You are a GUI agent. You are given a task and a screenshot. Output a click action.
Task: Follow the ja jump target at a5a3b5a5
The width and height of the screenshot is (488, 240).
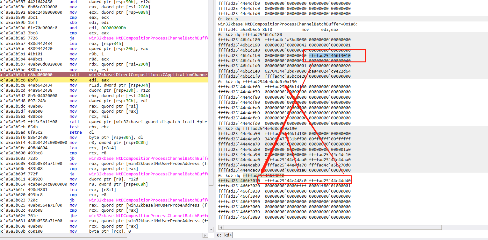point(148,38)
